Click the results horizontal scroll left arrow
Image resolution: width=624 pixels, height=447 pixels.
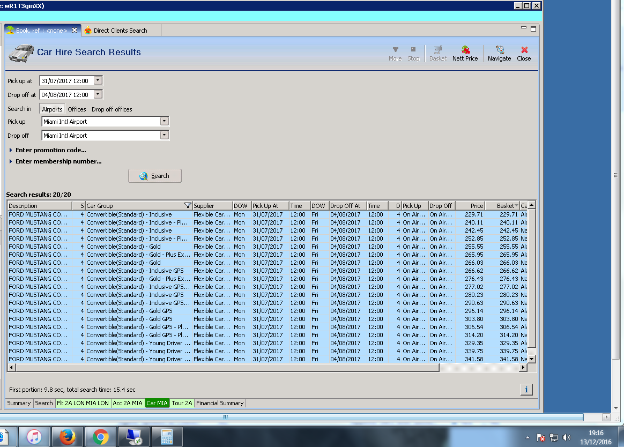(11, 367)
